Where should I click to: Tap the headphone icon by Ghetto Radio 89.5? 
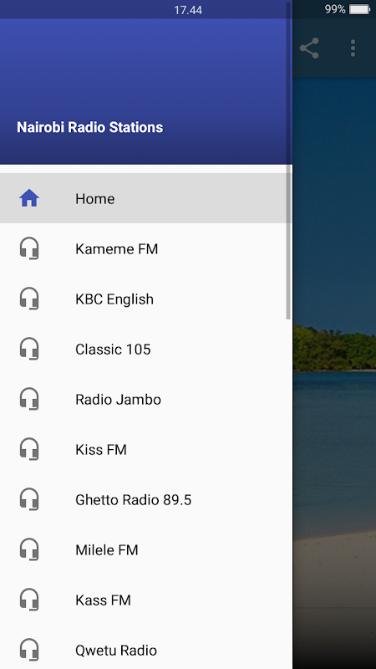pos(29,499)
